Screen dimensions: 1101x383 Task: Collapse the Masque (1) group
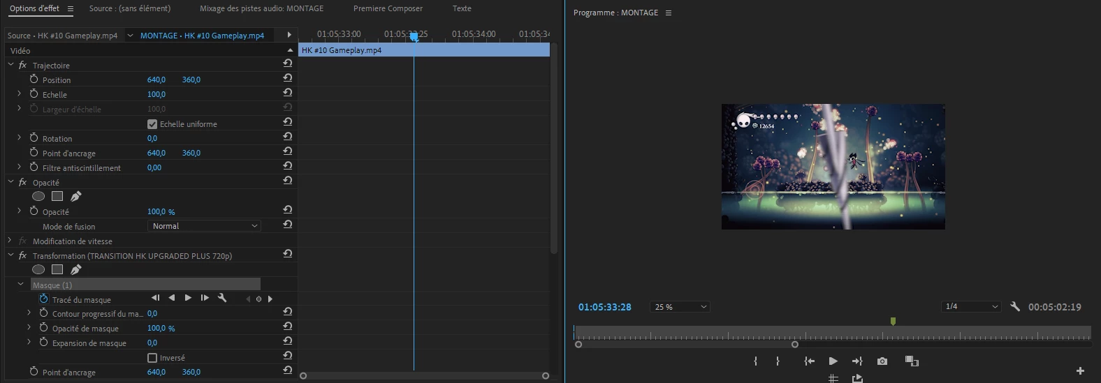(20, 284)
